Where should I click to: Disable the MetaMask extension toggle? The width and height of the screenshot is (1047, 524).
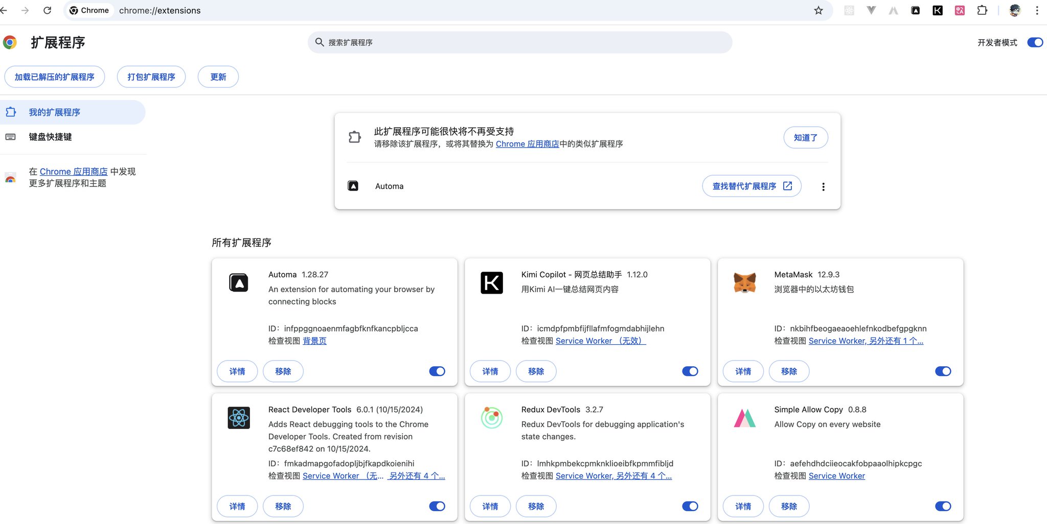click(943, 371)
